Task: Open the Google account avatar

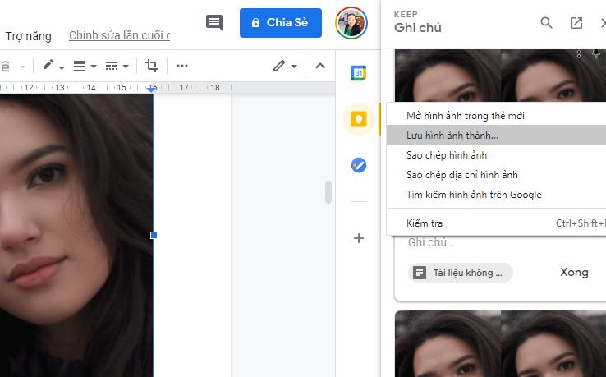Action: (x=351, y=23)
